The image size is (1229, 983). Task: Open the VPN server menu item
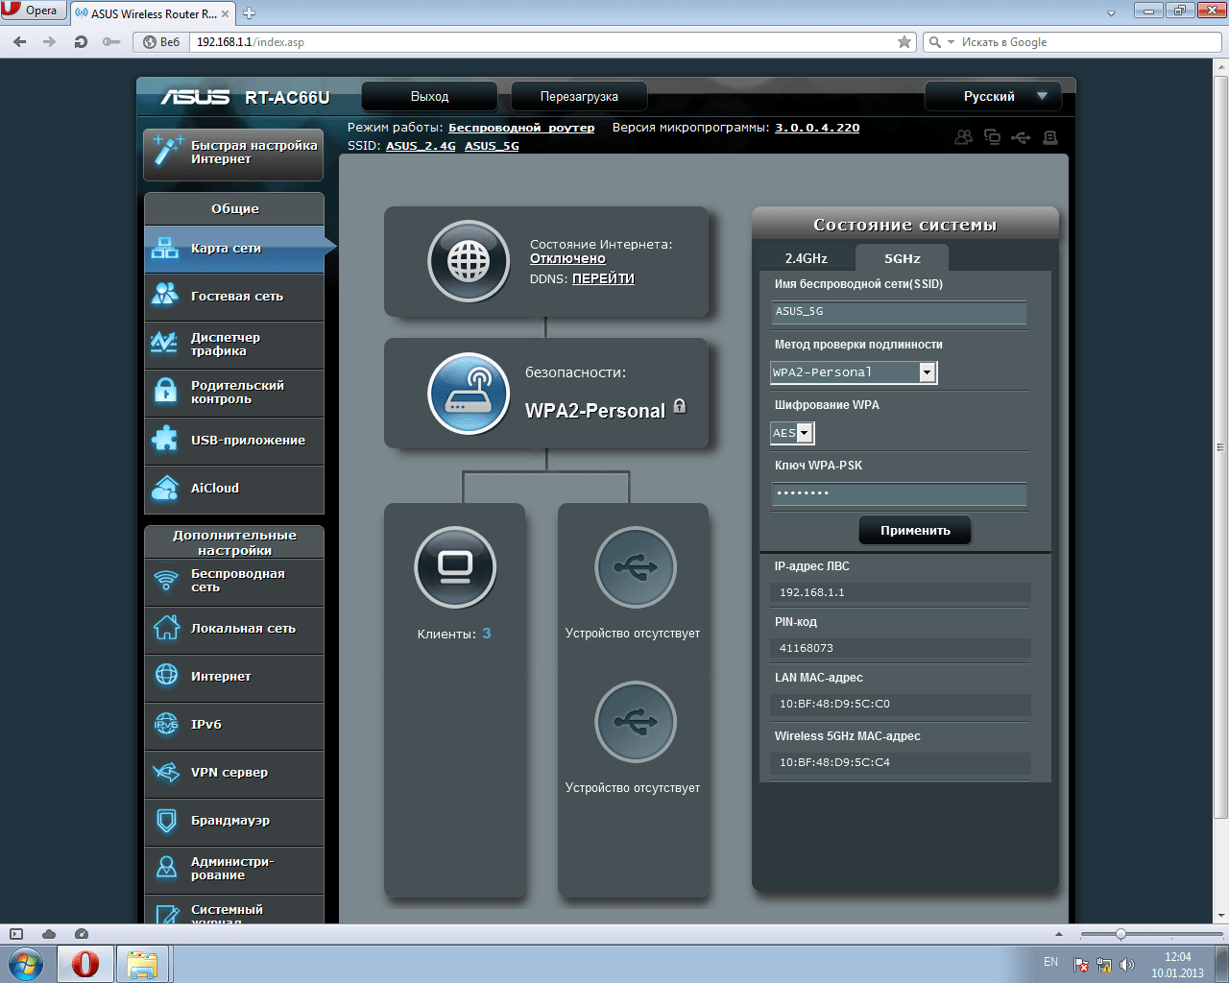234,773
